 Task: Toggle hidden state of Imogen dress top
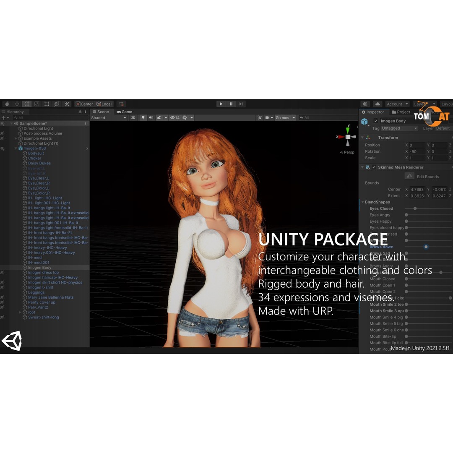click(x=3, y=273)
